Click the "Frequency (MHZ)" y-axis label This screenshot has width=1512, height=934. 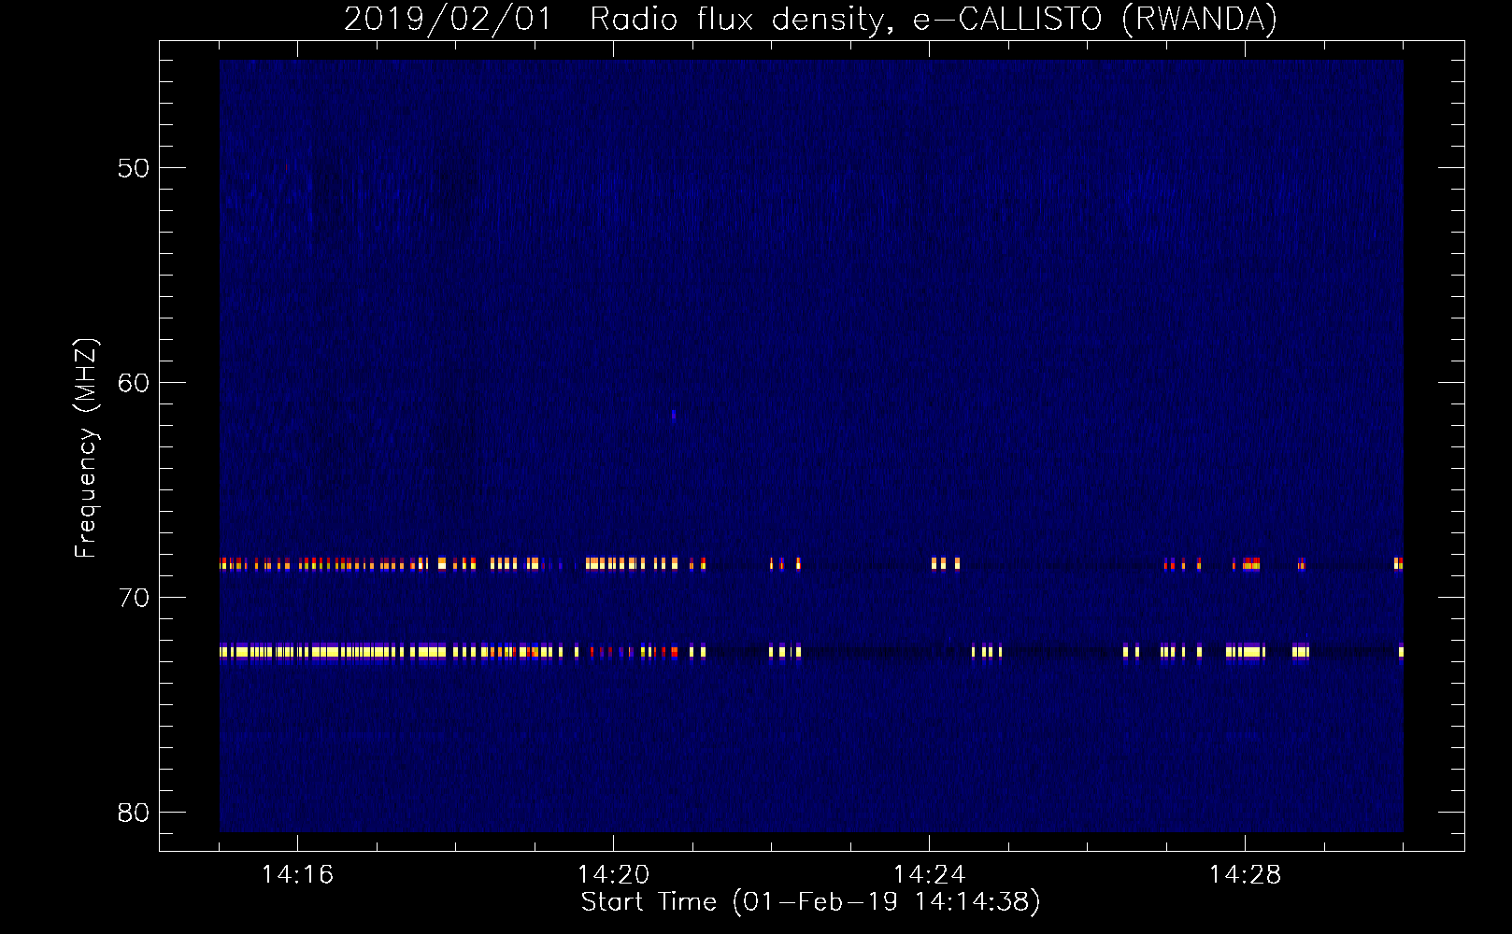click(x=85, y=448)
